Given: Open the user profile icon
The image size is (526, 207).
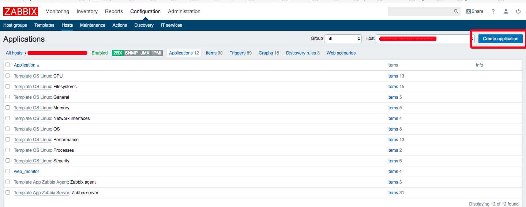Looking at the screenshot, I should pyautogui.click(x=506, y=11).
